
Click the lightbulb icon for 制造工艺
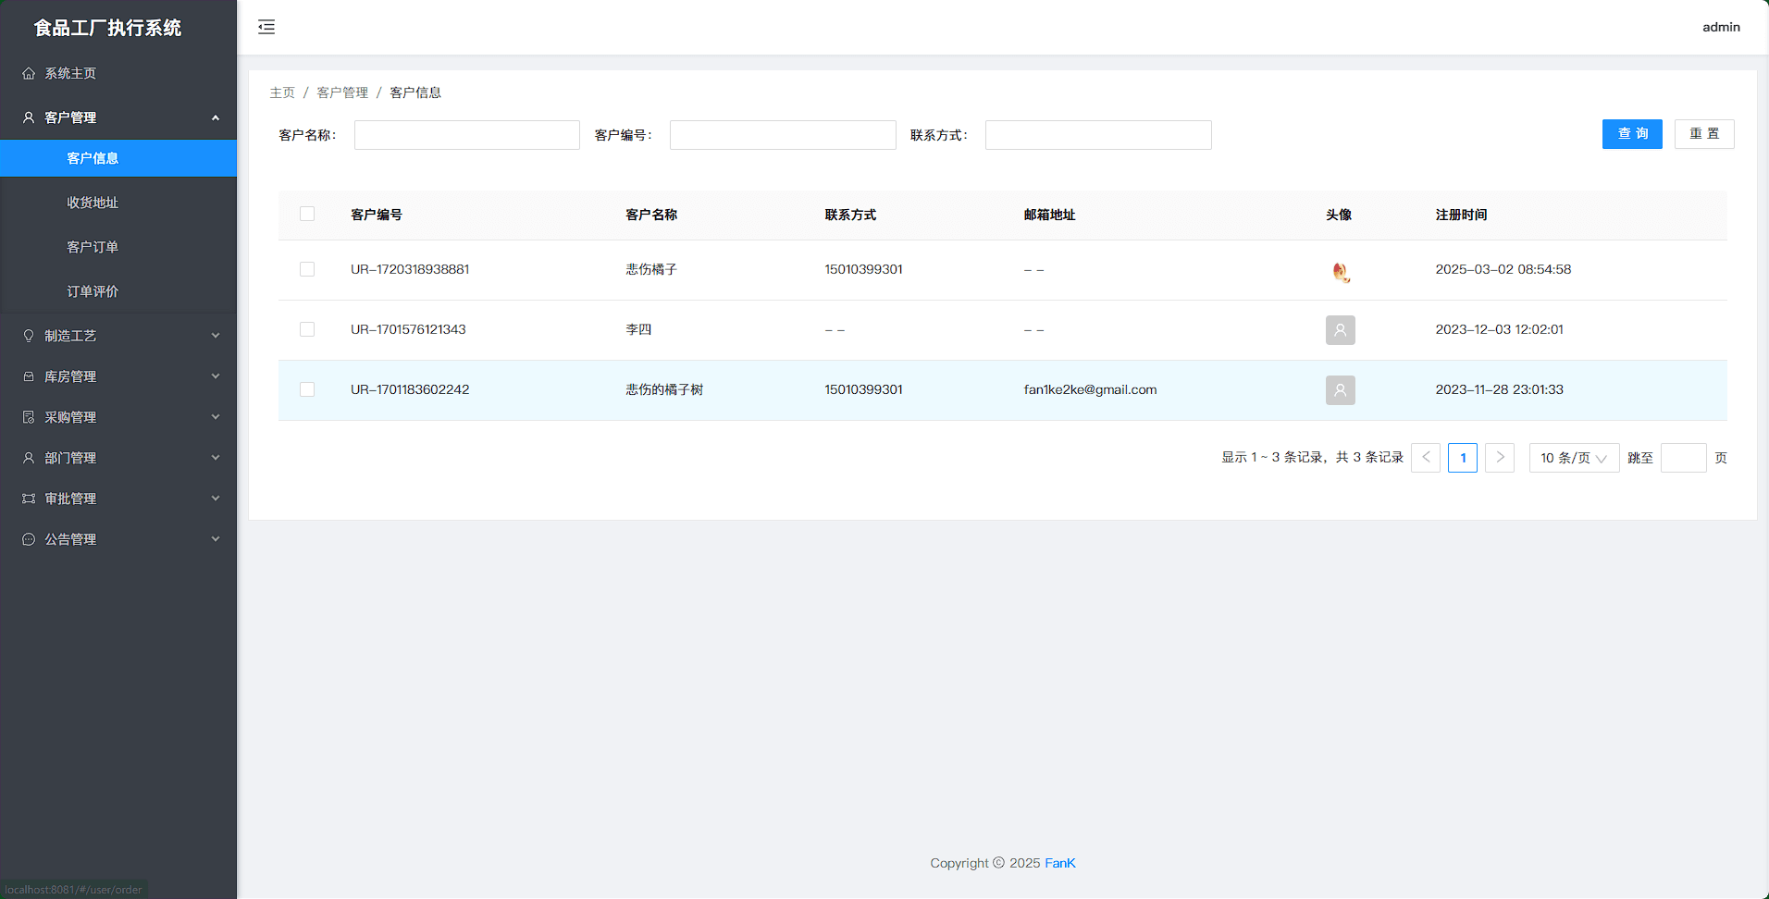(x=29, y=336)
